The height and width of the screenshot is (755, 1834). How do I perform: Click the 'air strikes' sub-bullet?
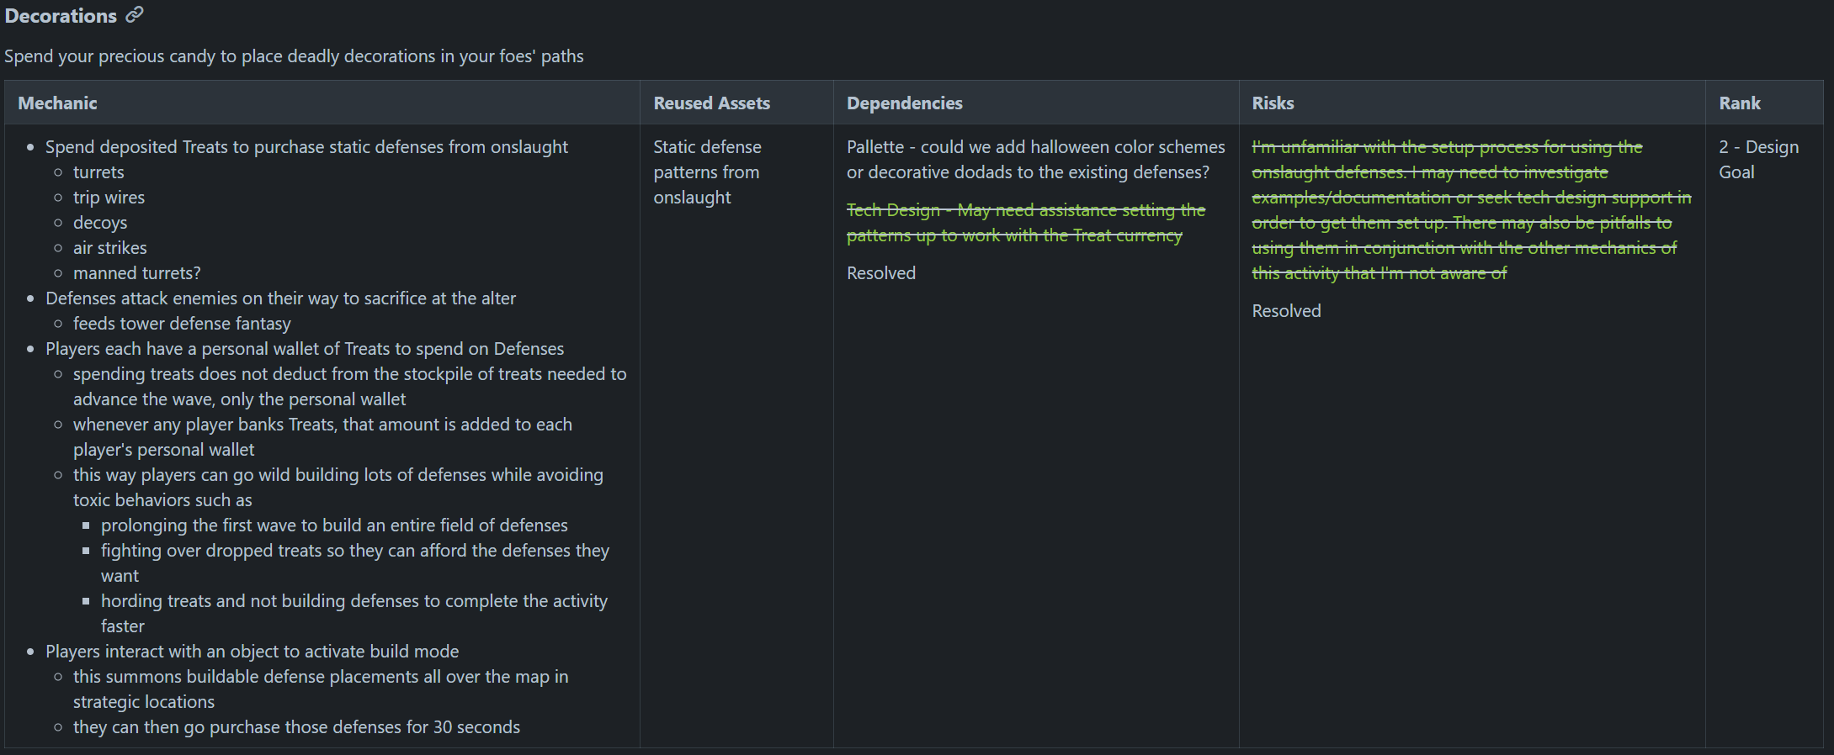click(x=109, y=248)
